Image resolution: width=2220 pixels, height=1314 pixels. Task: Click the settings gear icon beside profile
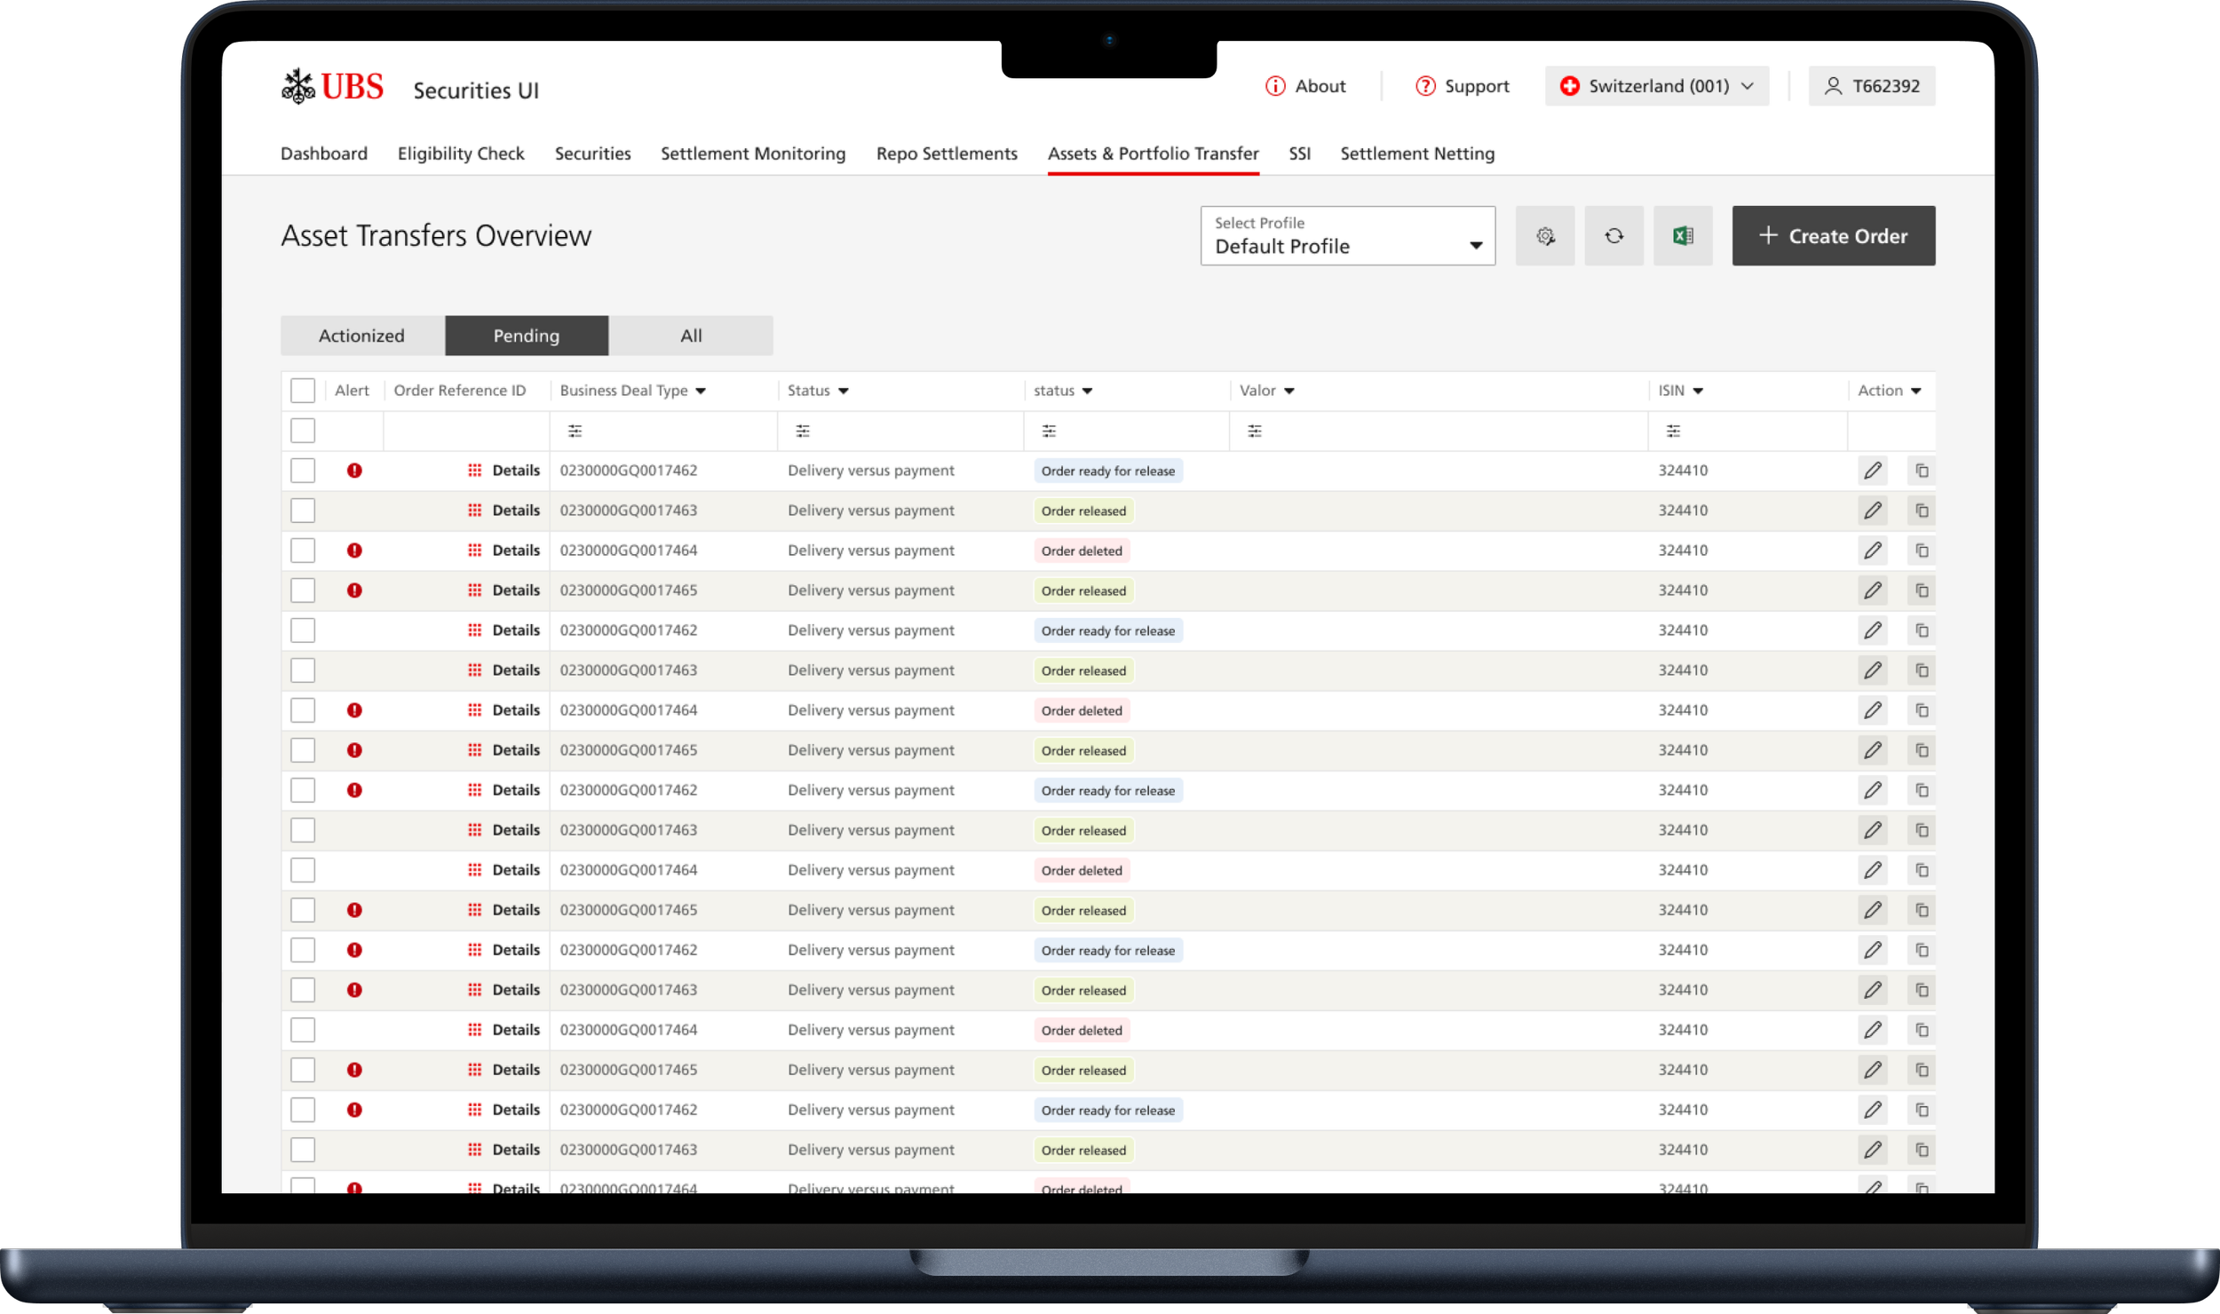click(x=1544, y=236)
